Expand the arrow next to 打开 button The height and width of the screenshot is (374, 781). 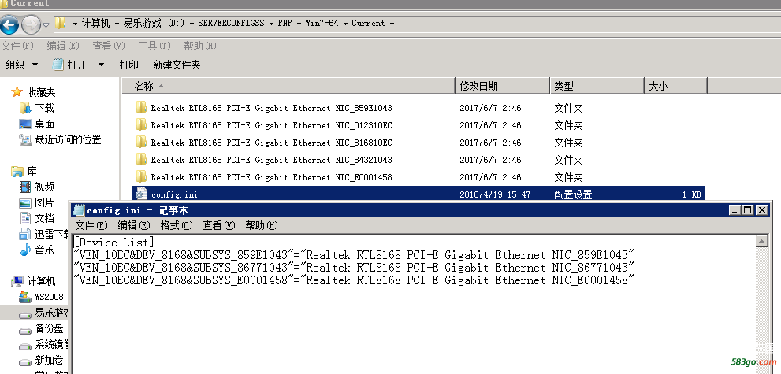[101, 65]
